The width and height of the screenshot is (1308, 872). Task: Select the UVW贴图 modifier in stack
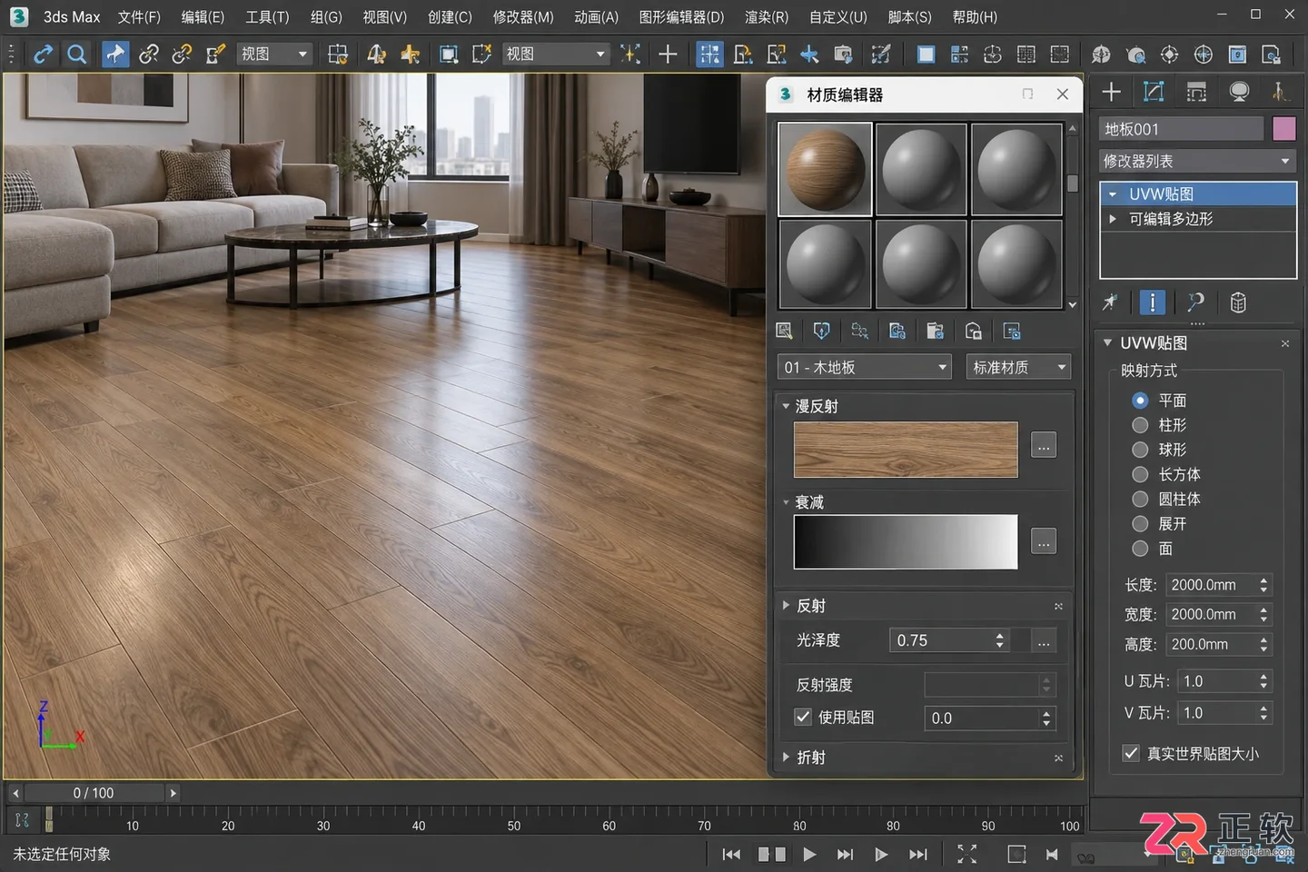click(x=1197, y=193)
